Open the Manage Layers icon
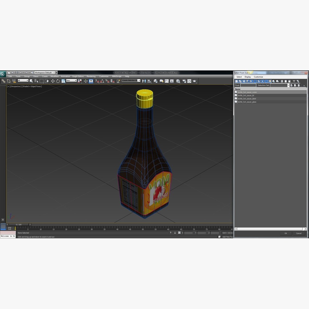This screenshot has width=309, height=309. [x=155, y=81]
